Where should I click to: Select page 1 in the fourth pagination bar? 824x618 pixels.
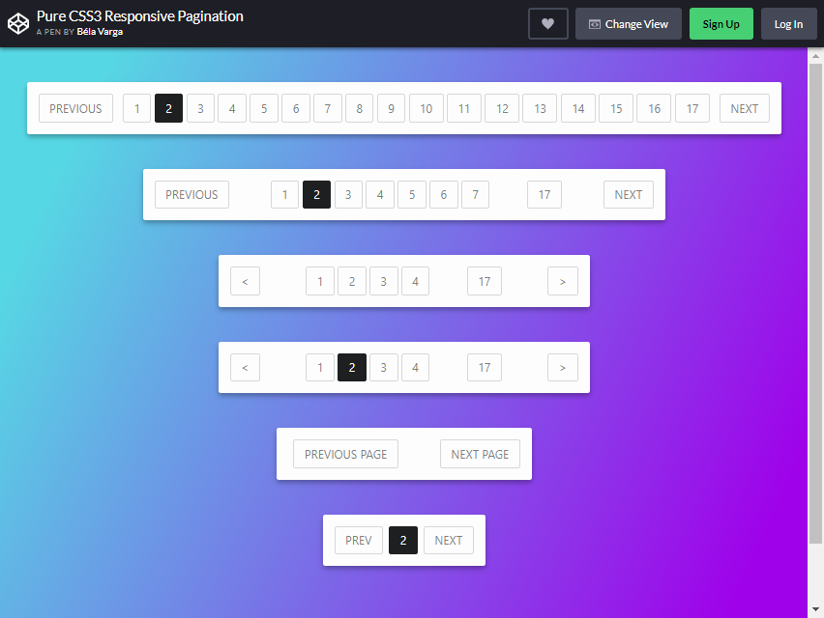[320, 367]
